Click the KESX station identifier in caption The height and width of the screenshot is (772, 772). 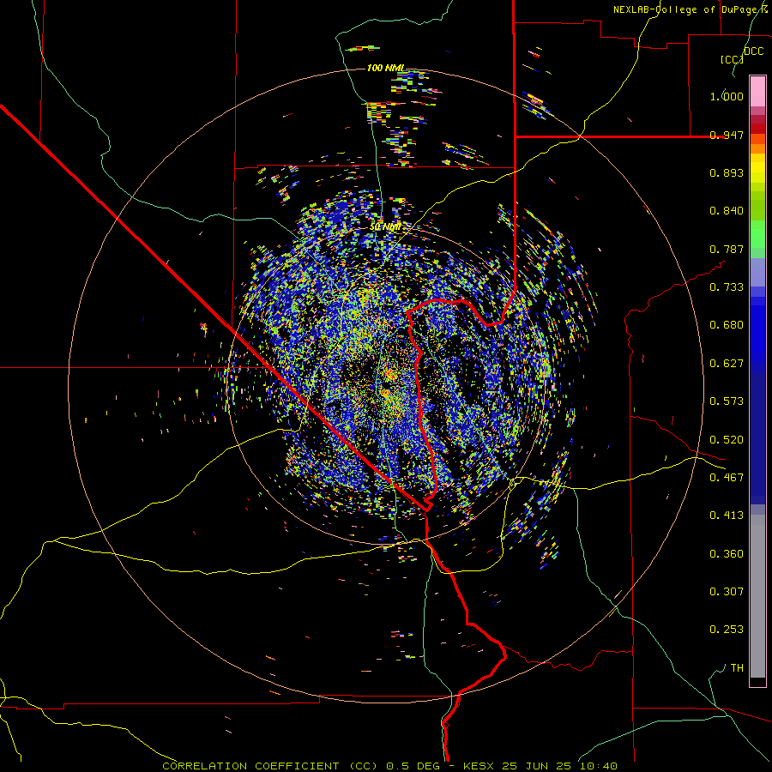point(480,766)
